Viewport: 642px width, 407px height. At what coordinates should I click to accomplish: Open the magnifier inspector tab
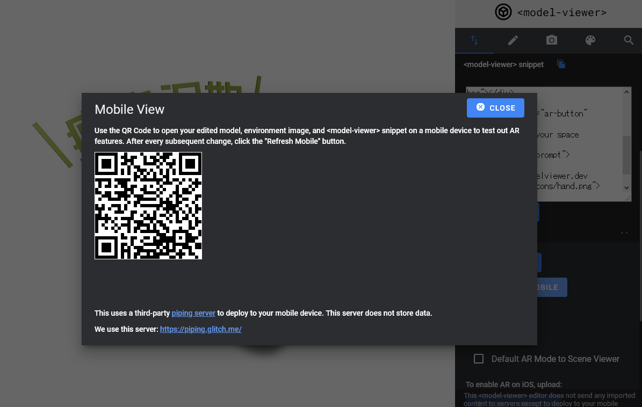point(629,40)
